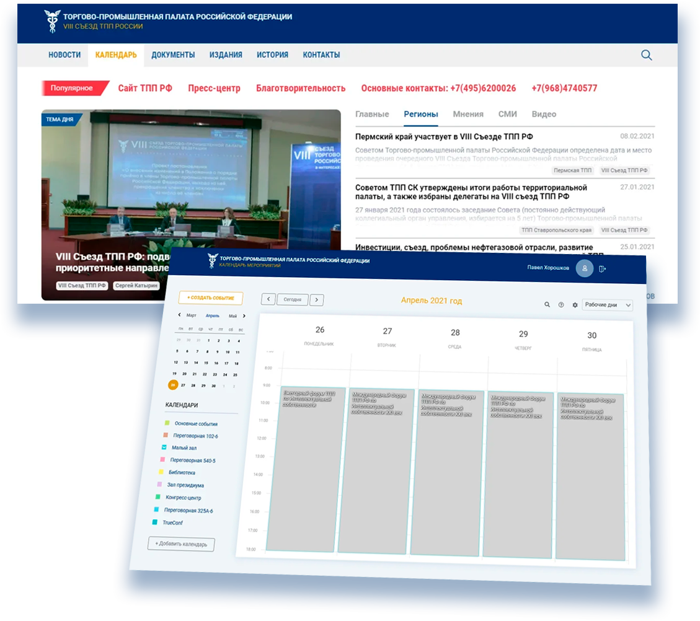This screenshot has height=621, width=700.
Task: Toggle the Конгресс-центр calendar checkbox
Action: click(158, 496)
